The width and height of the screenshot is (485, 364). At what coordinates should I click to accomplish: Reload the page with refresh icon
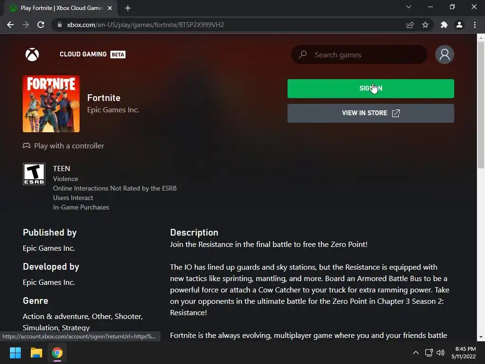tap(41, 25)
